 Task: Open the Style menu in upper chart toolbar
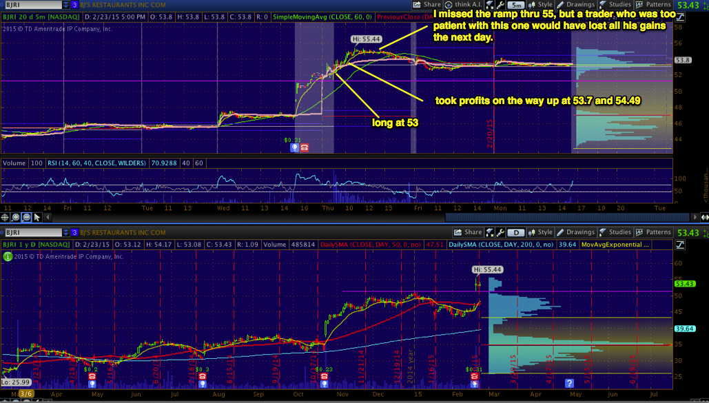point(540,4)
